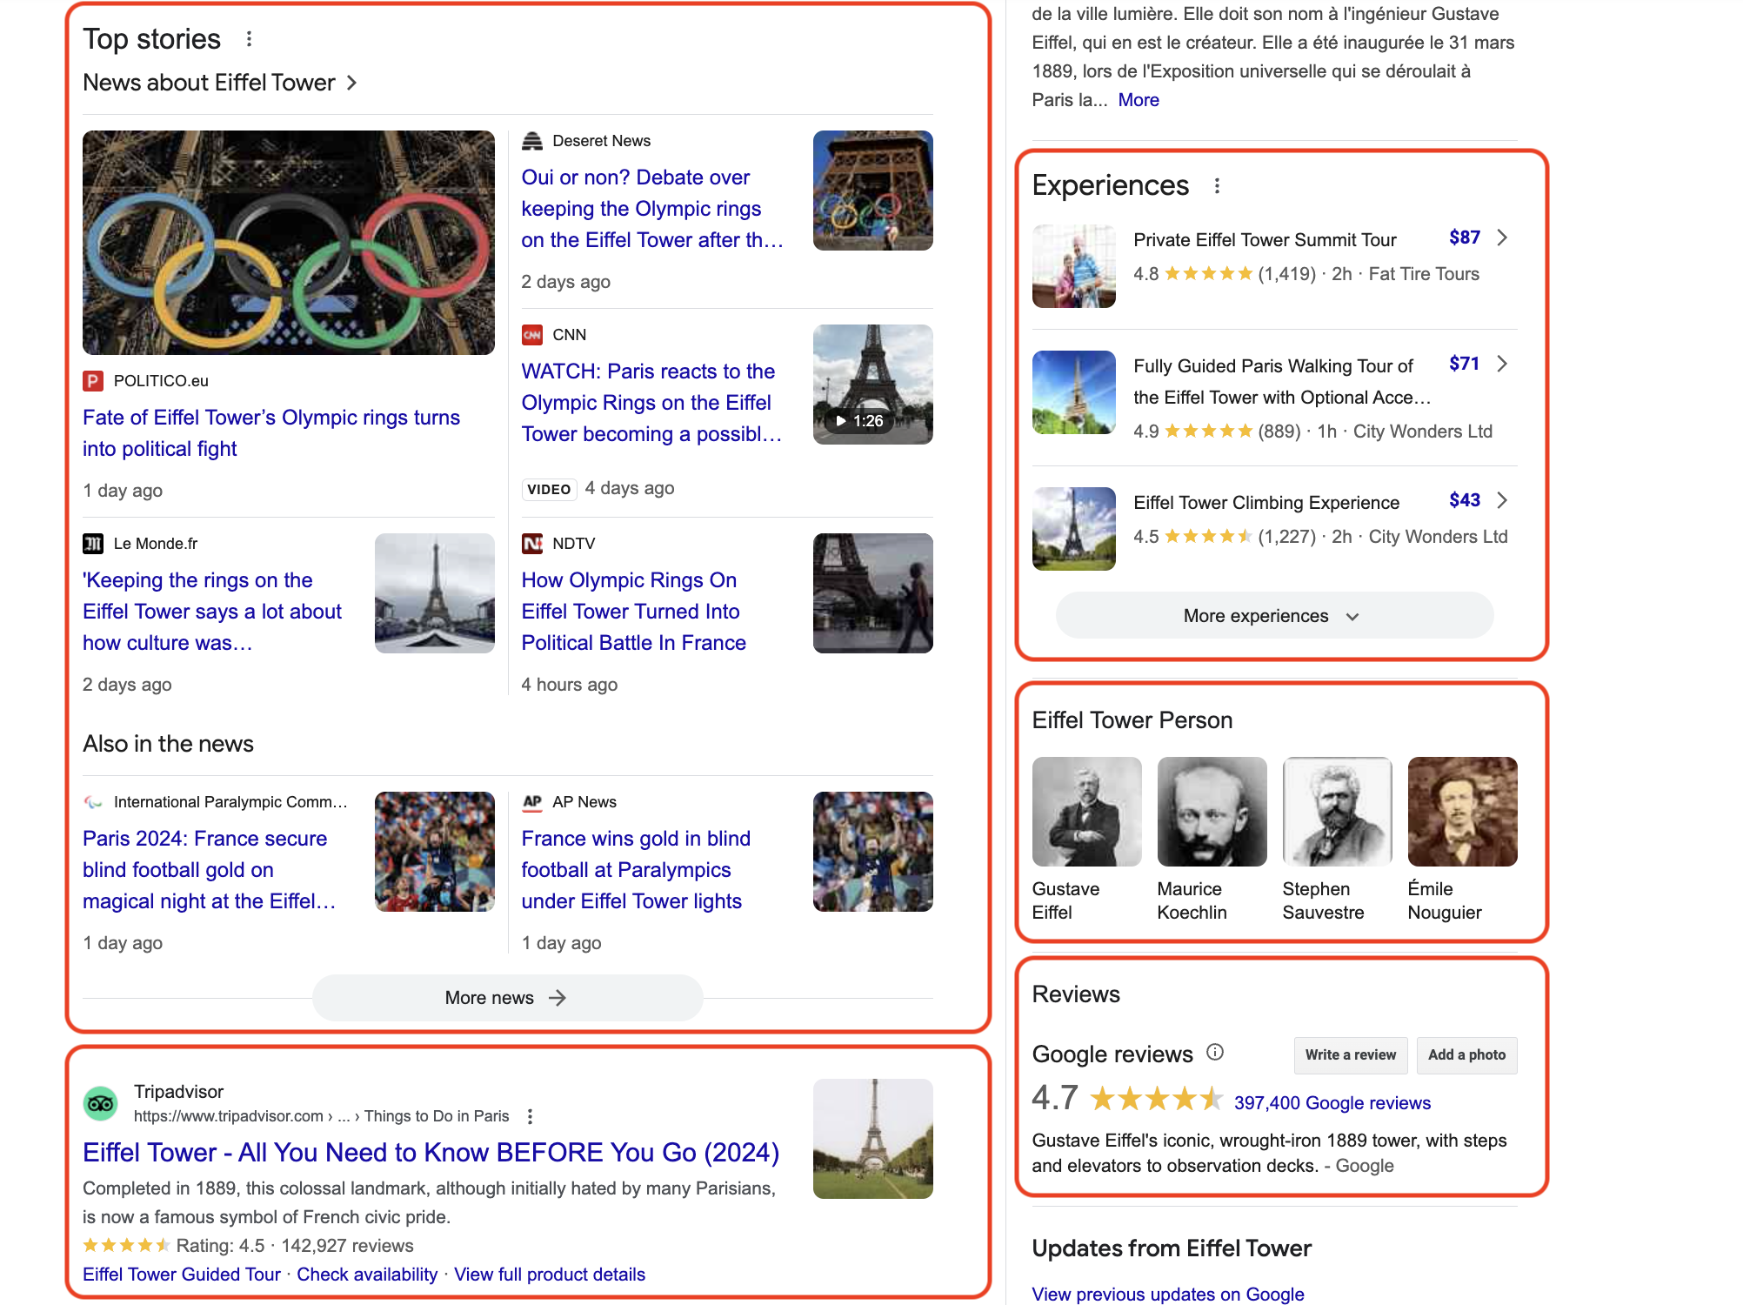Click the $71 tour price
Image resolution: width=1743 pixels, height=1305 pixels.
pyautogui.click(x=1465, y=364)
